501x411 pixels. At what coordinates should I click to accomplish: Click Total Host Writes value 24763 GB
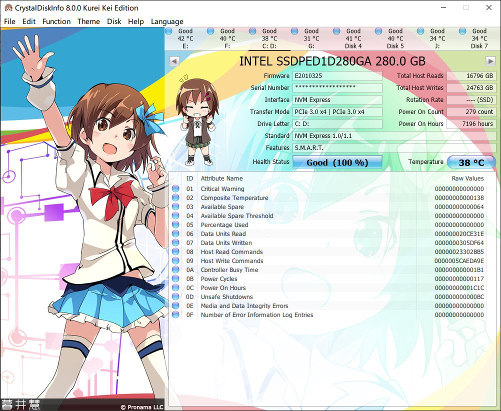click(x=471, y=87)
